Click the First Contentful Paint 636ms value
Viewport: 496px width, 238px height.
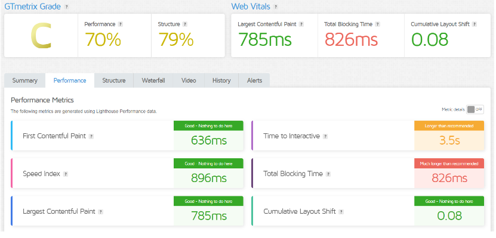[x=209, y=140]
